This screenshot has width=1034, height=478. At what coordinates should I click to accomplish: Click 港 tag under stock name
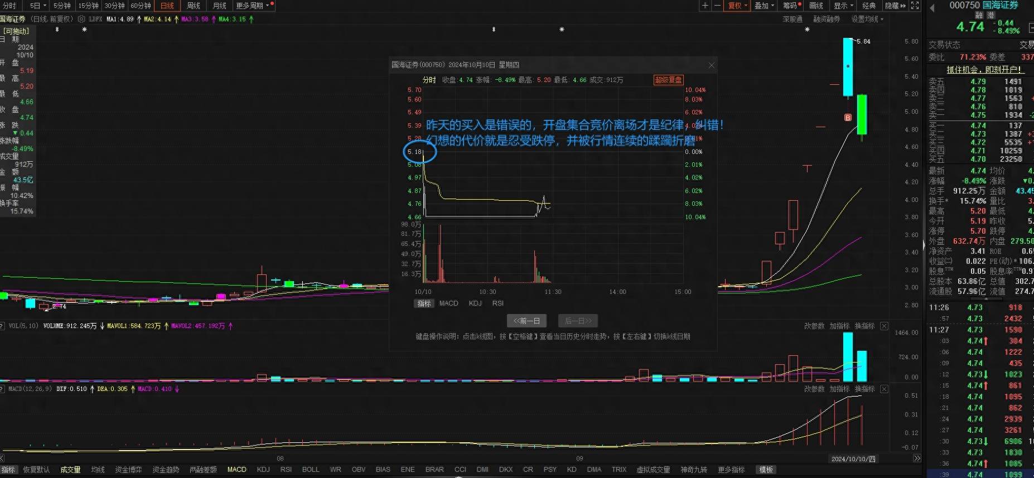pos(991,15)
